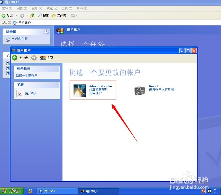This screenshot has width=221, height=195.
Task: Open the 用户帐户 help link under 了解
Action: click(31, 93)
